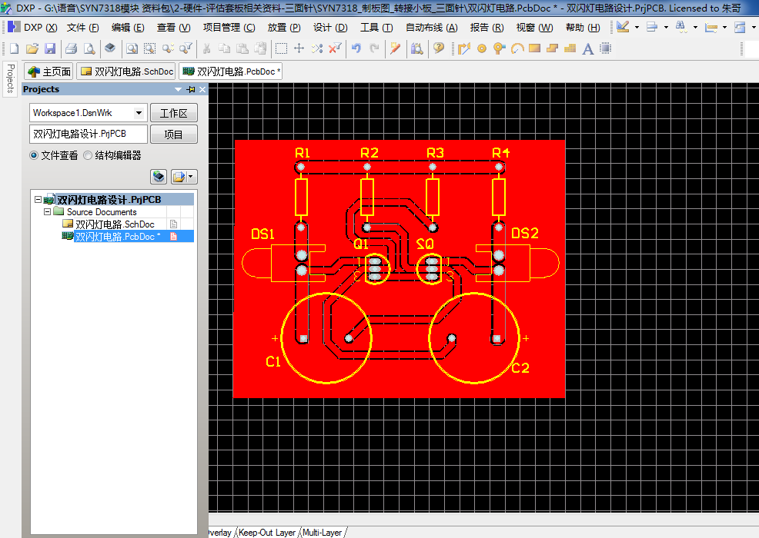759x538 pixels.
Task: Select the Keep-Out Layer tab
Action: tap(266, 532)
